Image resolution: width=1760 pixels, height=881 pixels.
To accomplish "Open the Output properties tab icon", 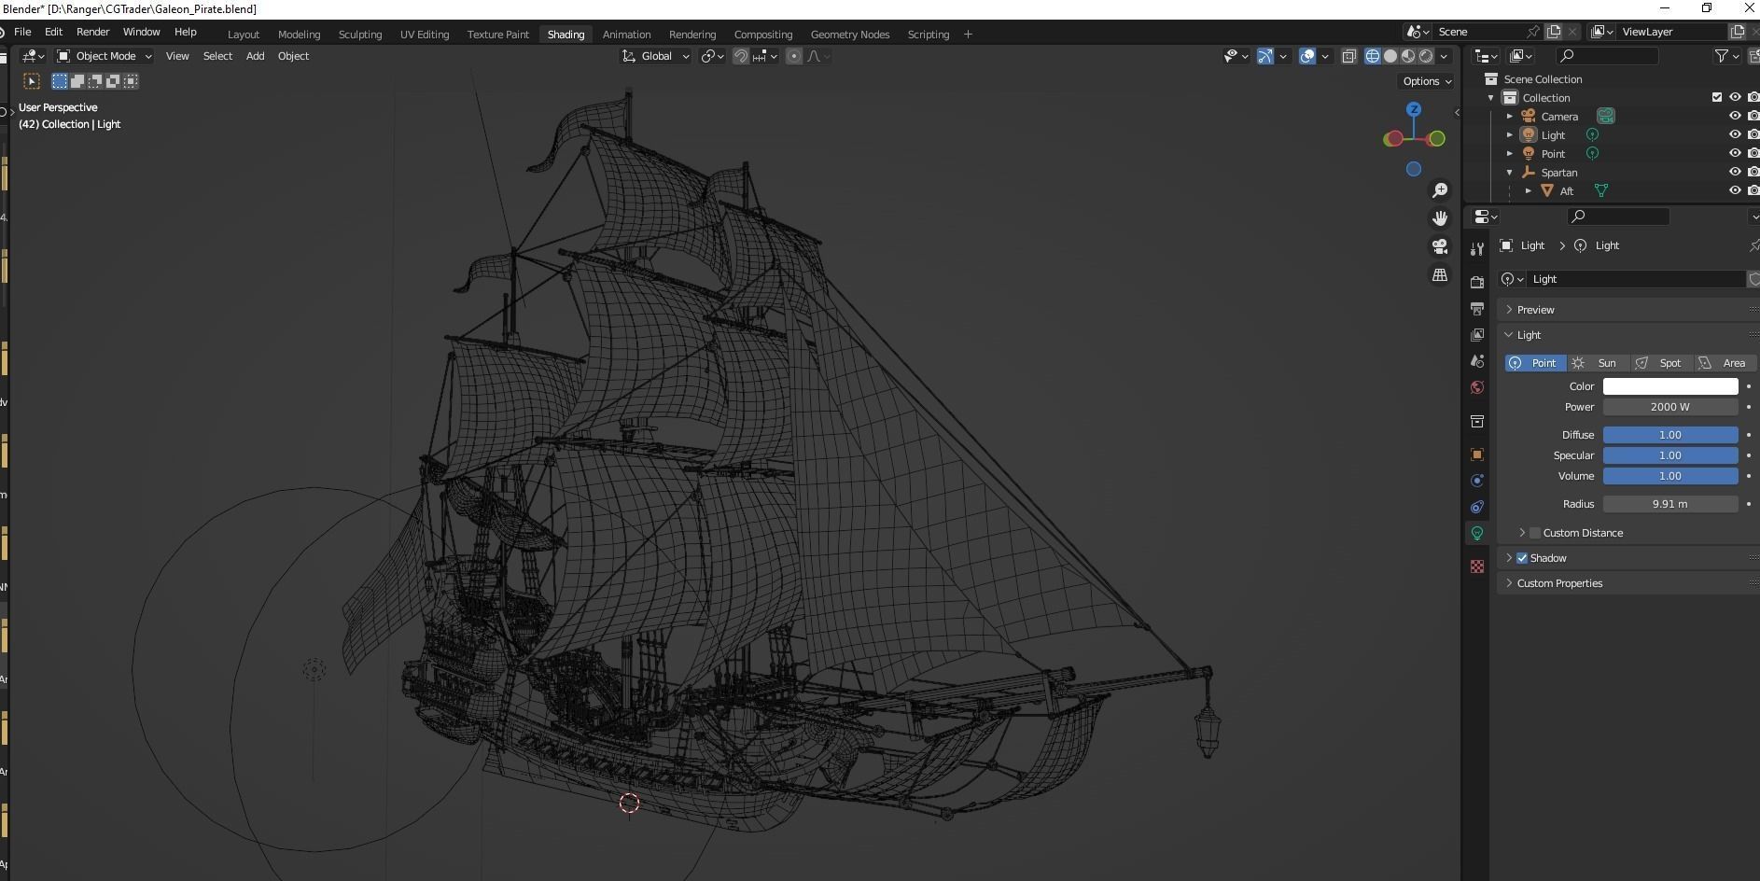I will (x=1476, y=308).
